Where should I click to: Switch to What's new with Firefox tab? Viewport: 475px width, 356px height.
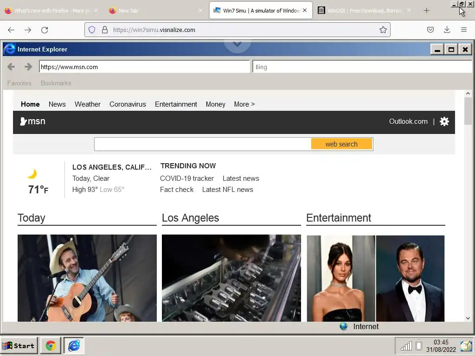(x=51, y=11)
